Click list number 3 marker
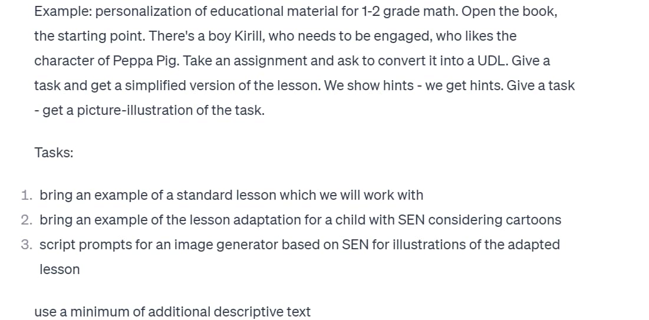Screen dimensions: 649x320 pos(27,245)
